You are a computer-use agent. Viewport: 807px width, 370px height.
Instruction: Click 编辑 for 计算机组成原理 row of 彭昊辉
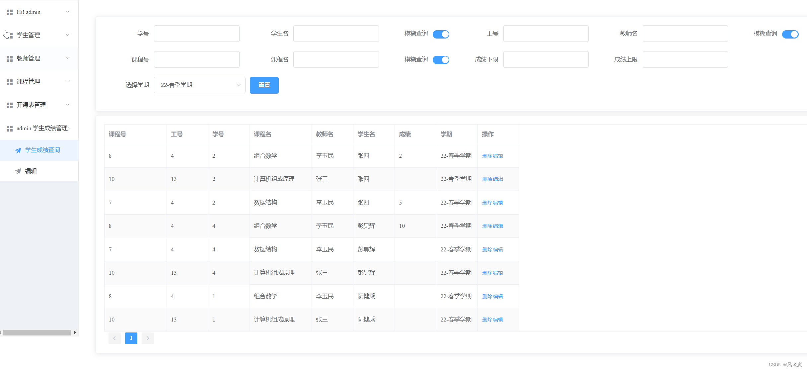[498, 273]
